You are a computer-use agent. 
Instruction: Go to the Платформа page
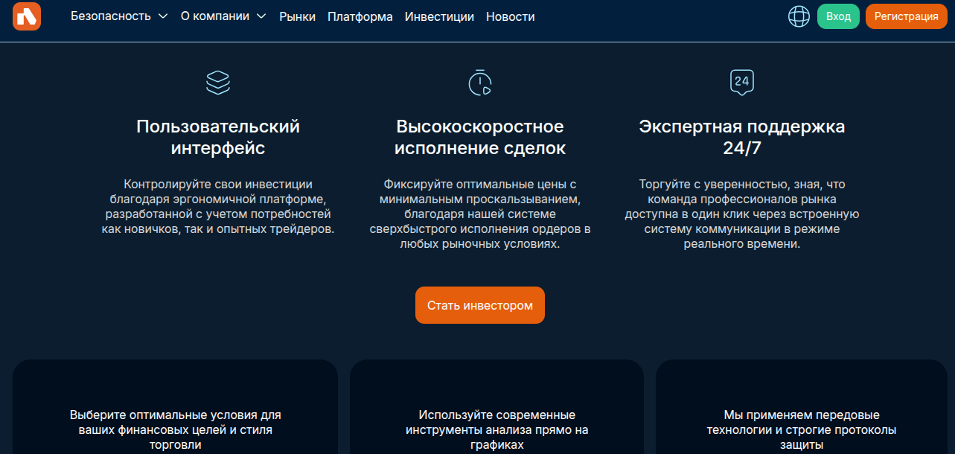click(x=360, y=16)
